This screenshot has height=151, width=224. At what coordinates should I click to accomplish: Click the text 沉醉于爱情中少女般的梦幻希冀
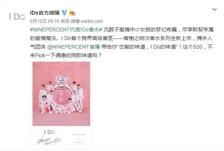pos(140,30)
